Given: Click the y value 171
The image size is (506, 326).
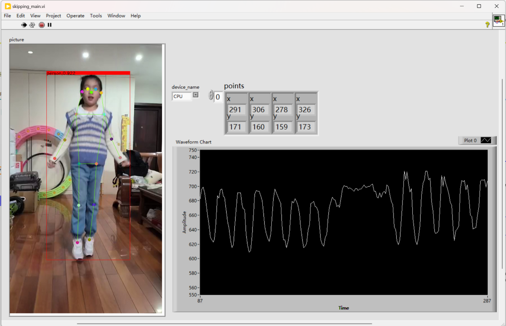Looking at the screenshot, I should 237,127.
